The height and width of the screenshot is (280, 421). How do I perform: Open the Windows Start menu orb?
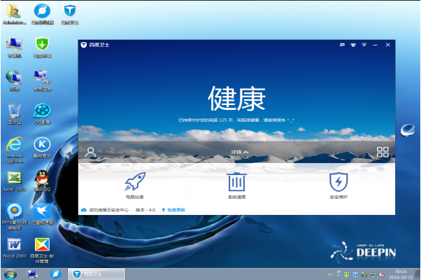10,274
